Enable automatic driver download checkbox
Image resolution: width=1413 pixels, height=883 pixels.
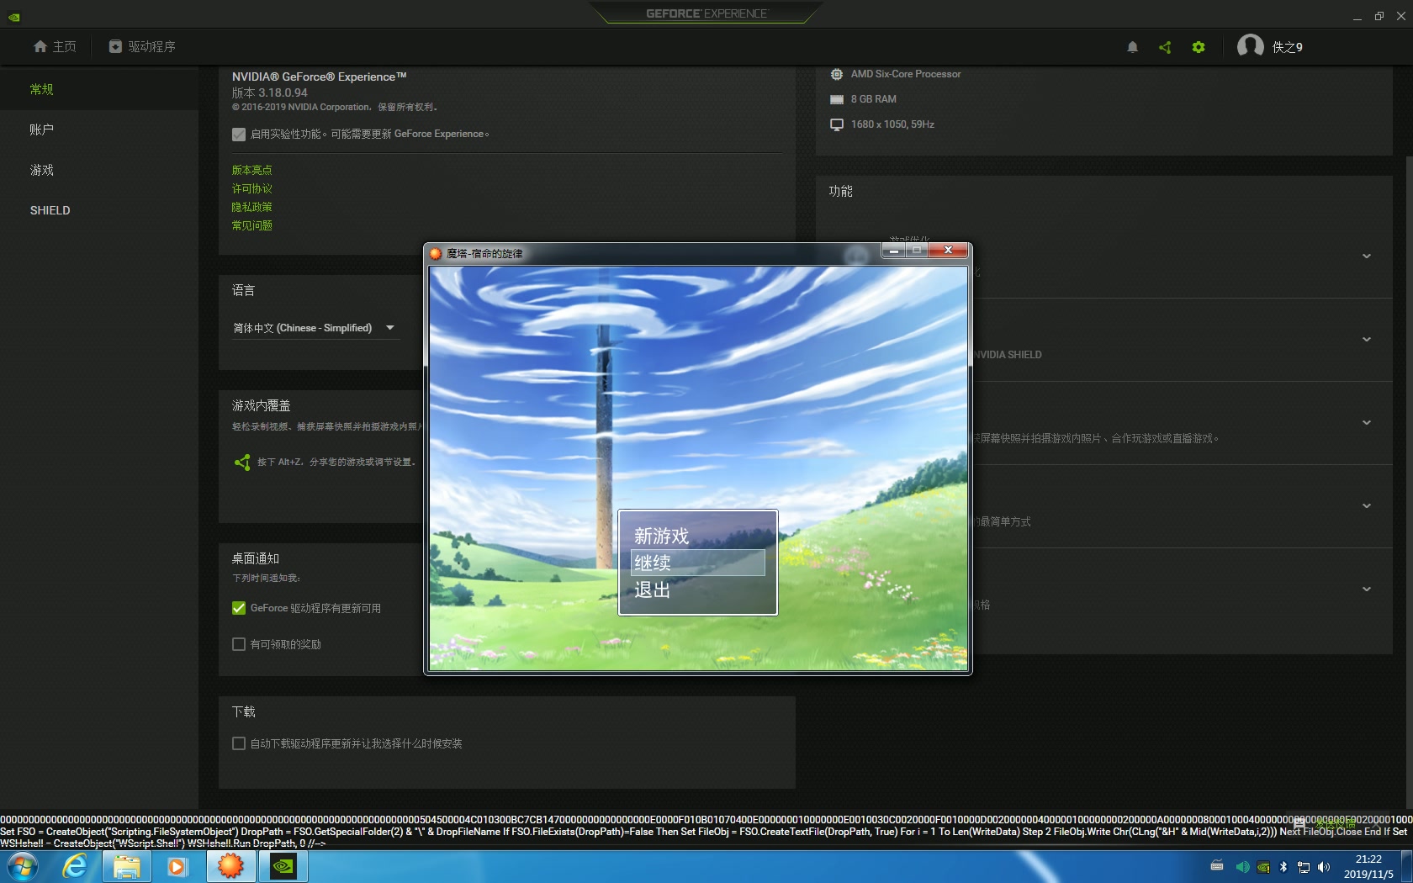(239, 743)
